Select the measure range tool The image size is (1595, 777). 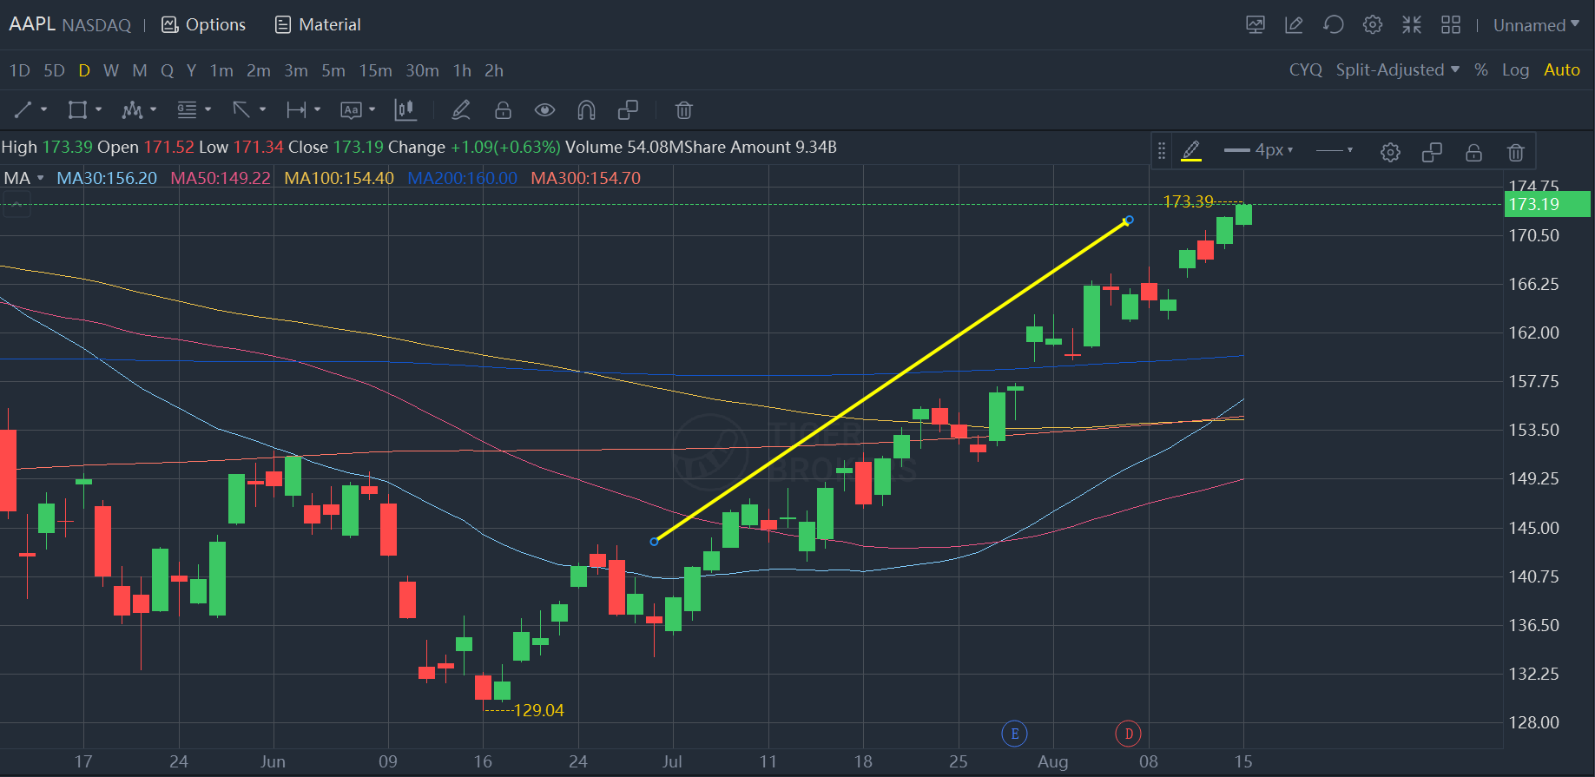(296, 110)
